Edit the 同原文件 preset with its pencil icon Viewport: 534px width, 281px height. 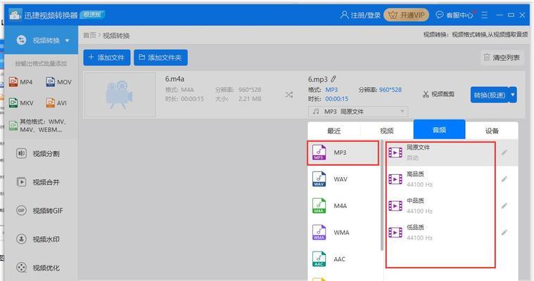point(504,152)
